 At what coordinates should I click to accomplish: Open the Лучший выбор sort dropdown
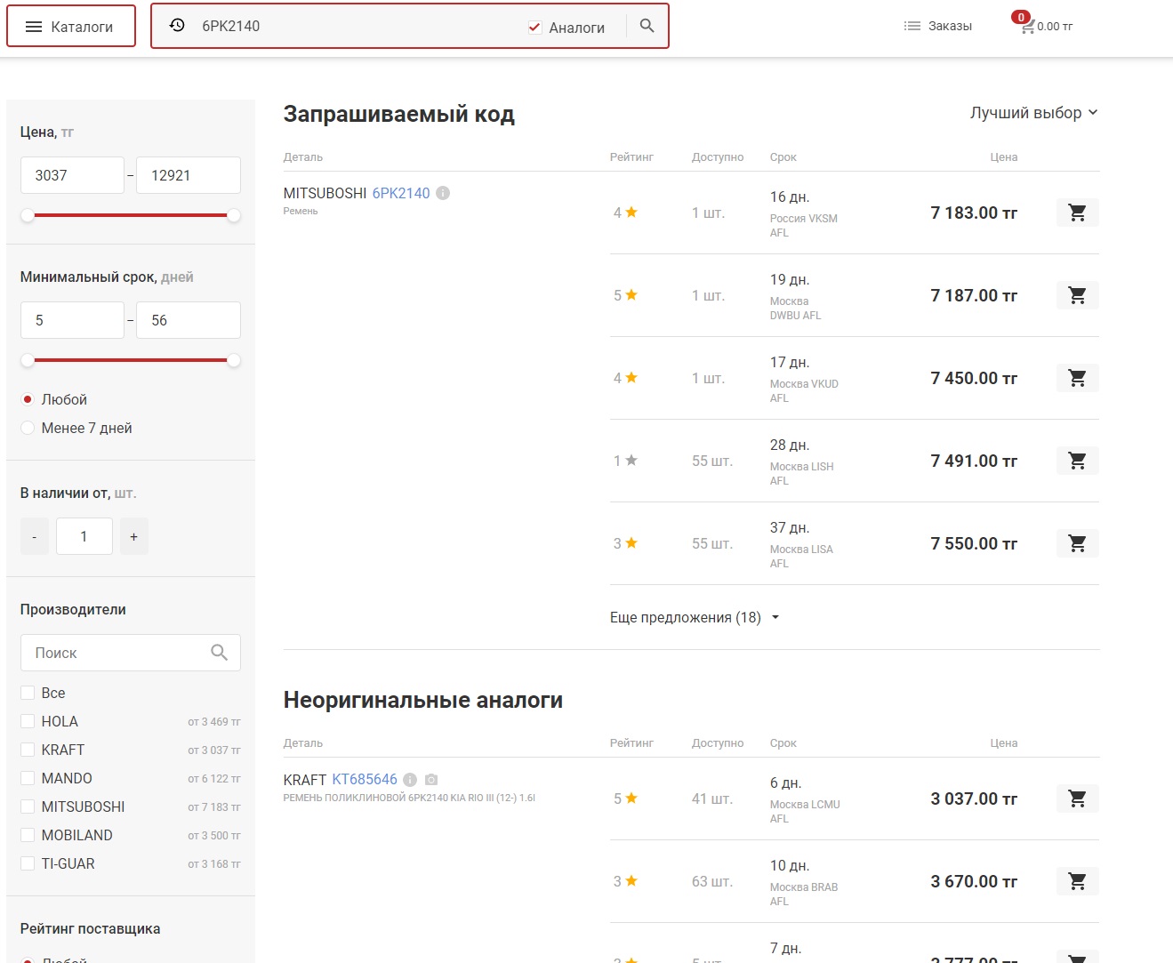[1034, 113]
